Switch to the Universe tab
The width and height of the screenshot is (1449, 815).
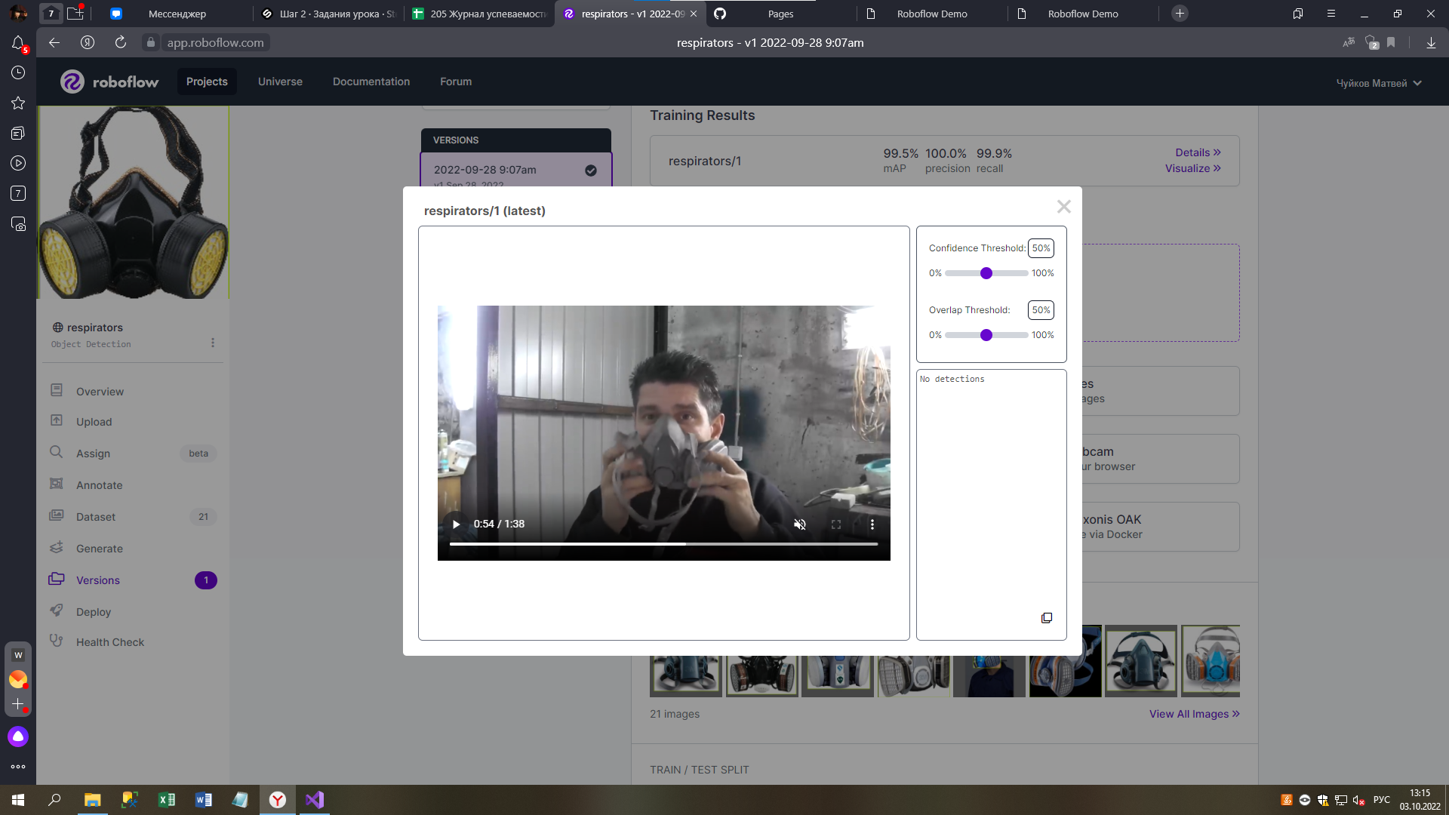click(x=280, y=81)
